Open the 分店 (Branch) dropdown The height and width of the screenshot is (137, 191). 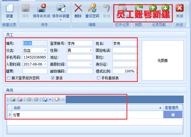pos(45,50)
